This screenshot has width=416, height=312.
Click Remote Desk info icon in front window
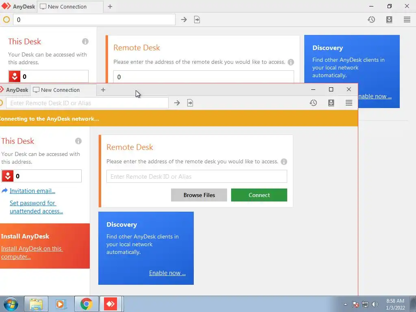[x=284, y=162]
